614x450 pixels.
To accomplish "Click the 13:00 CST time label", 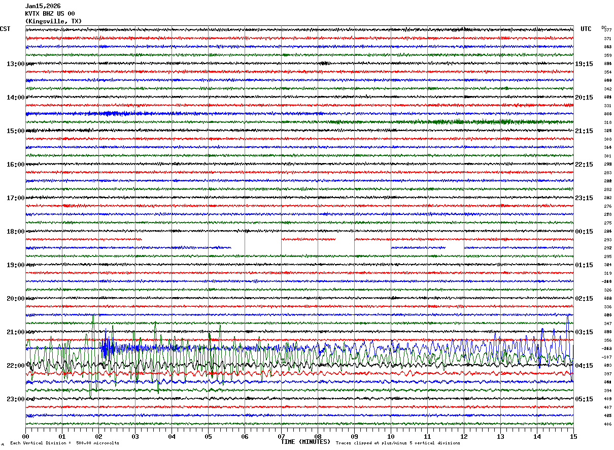I will 15,64.
